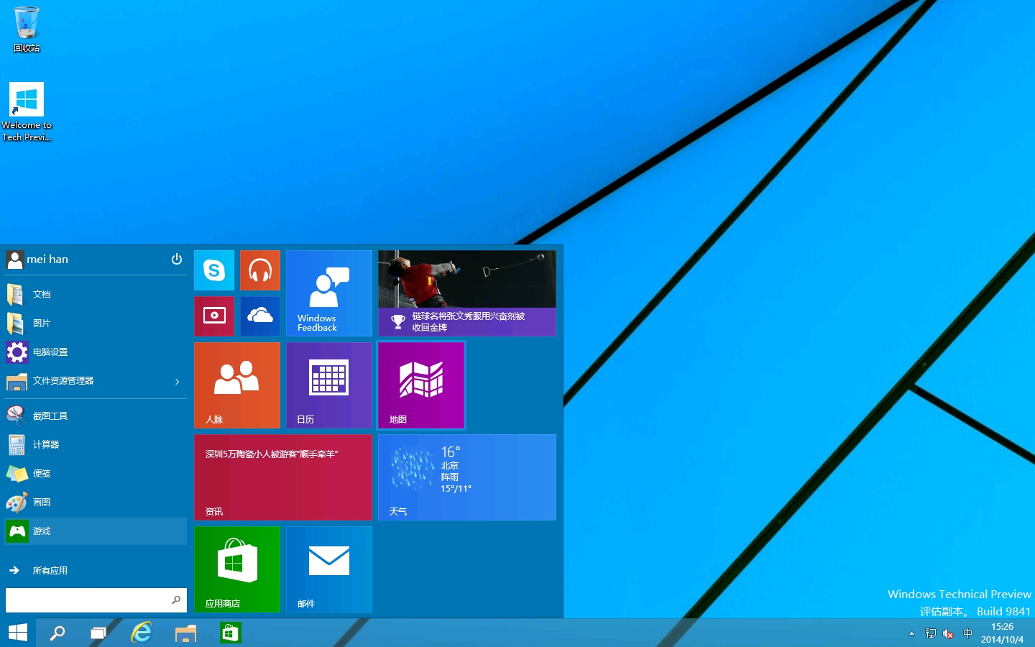Open the 日历 Calendar tile
This screenshot has height=647, width=1035.
[x=329, y=385]
